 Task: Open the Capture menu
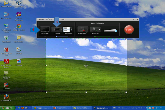tap(41, 19)
